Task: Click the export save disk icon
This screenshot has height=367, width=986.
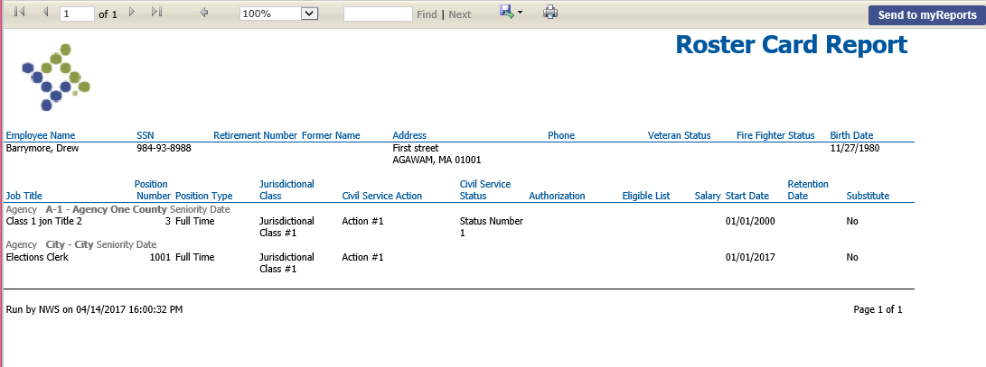Action: [x=507, y=12]
